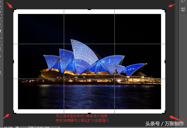Select the left-middle crop edge handle

point(14,62)
